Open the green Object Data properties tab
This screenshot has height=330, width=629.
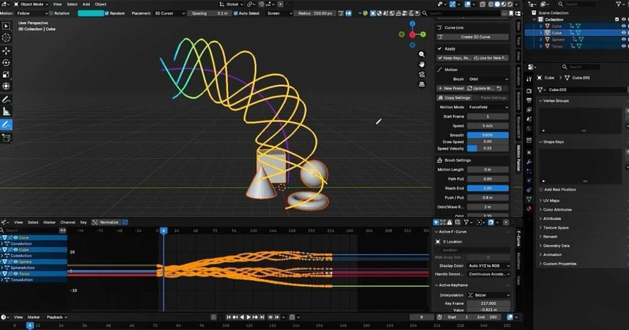(x=529, y=199)
